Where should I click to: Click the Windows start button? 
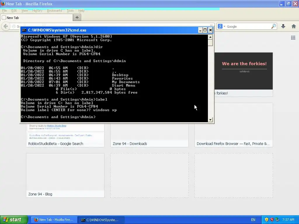[14, 220]
